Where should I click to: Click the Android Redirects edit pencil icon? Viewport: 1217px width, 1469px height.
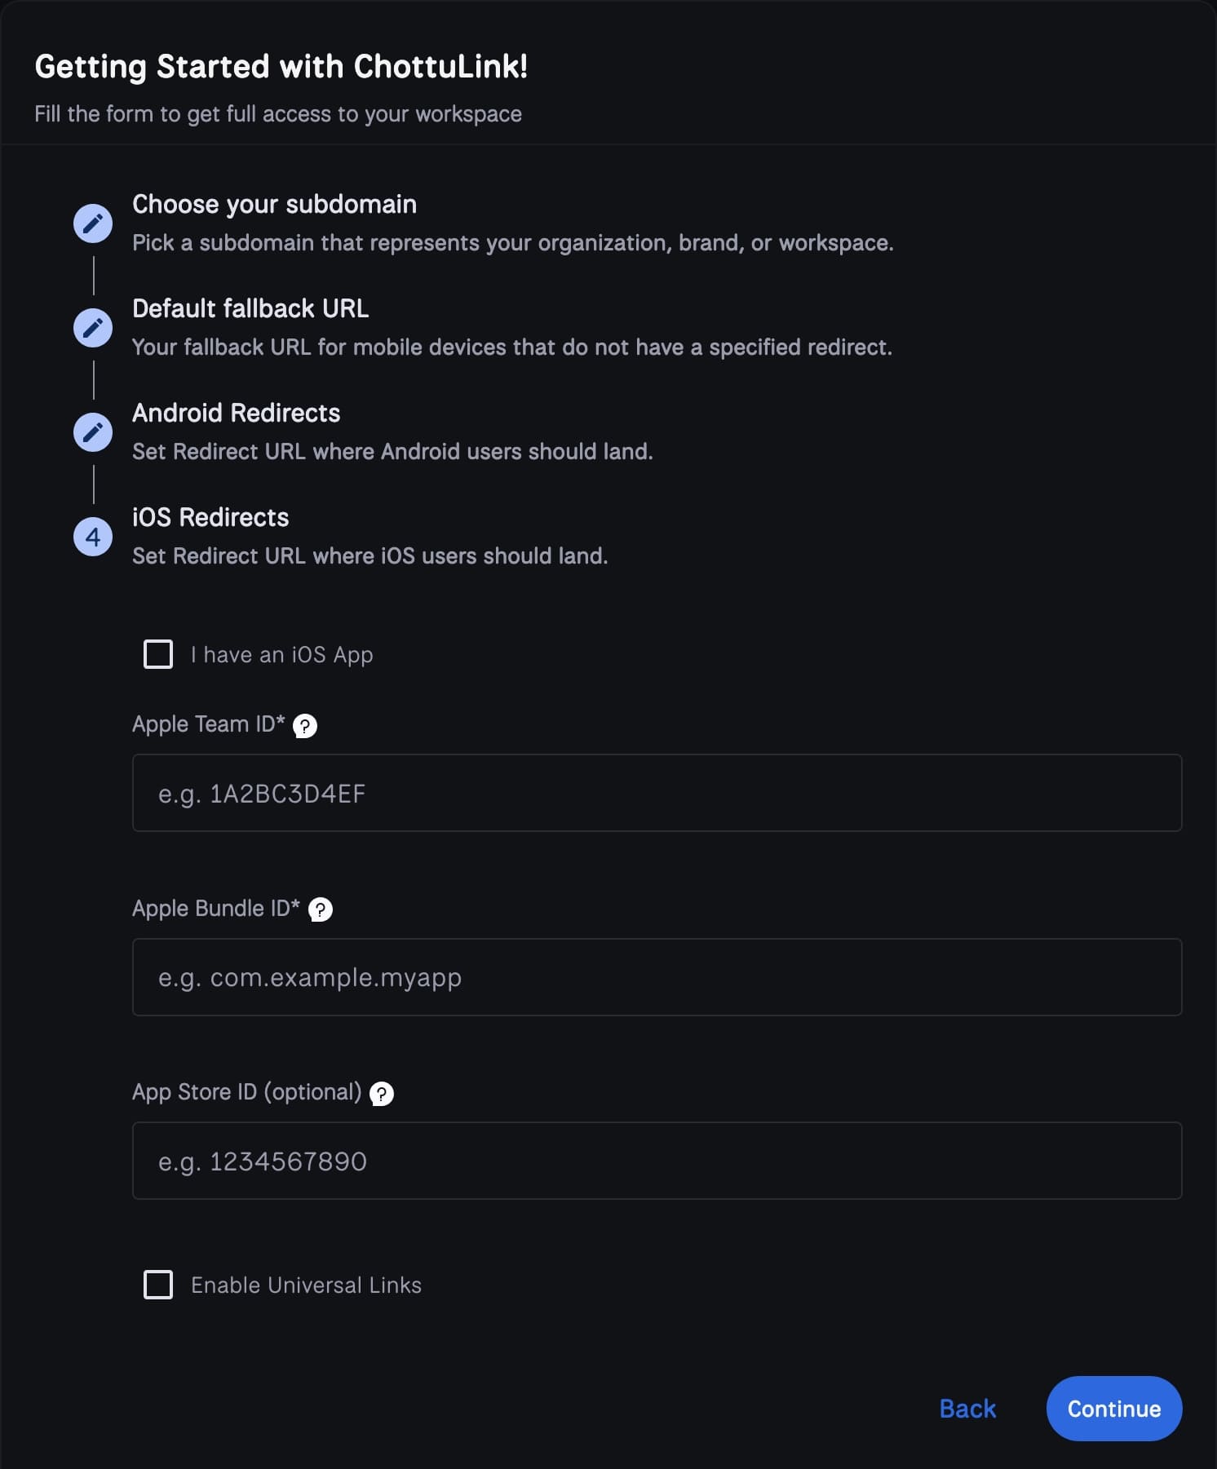pyautogui.click(x=93, y=432)
